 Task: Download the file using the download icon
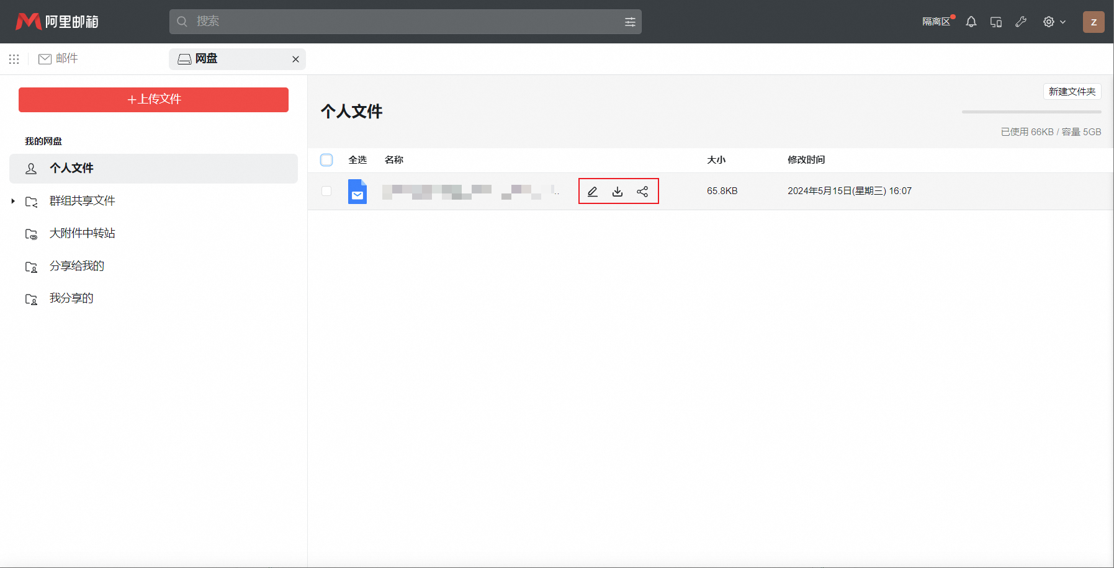click(617, 191)
